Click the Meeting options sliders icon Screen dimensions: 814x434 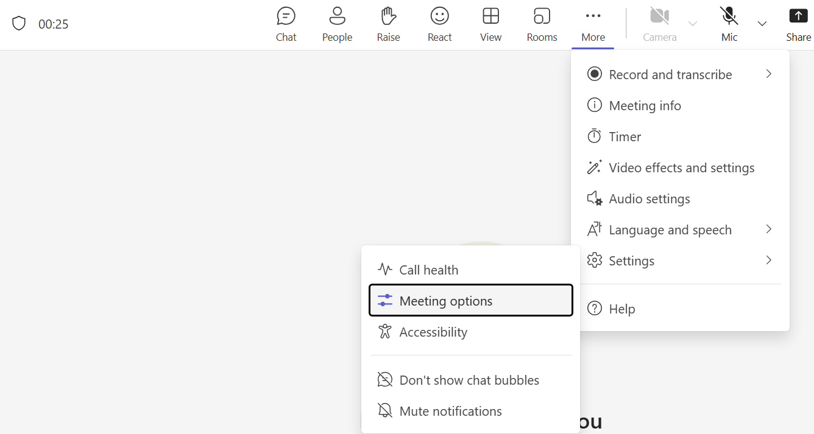[384, 301]
